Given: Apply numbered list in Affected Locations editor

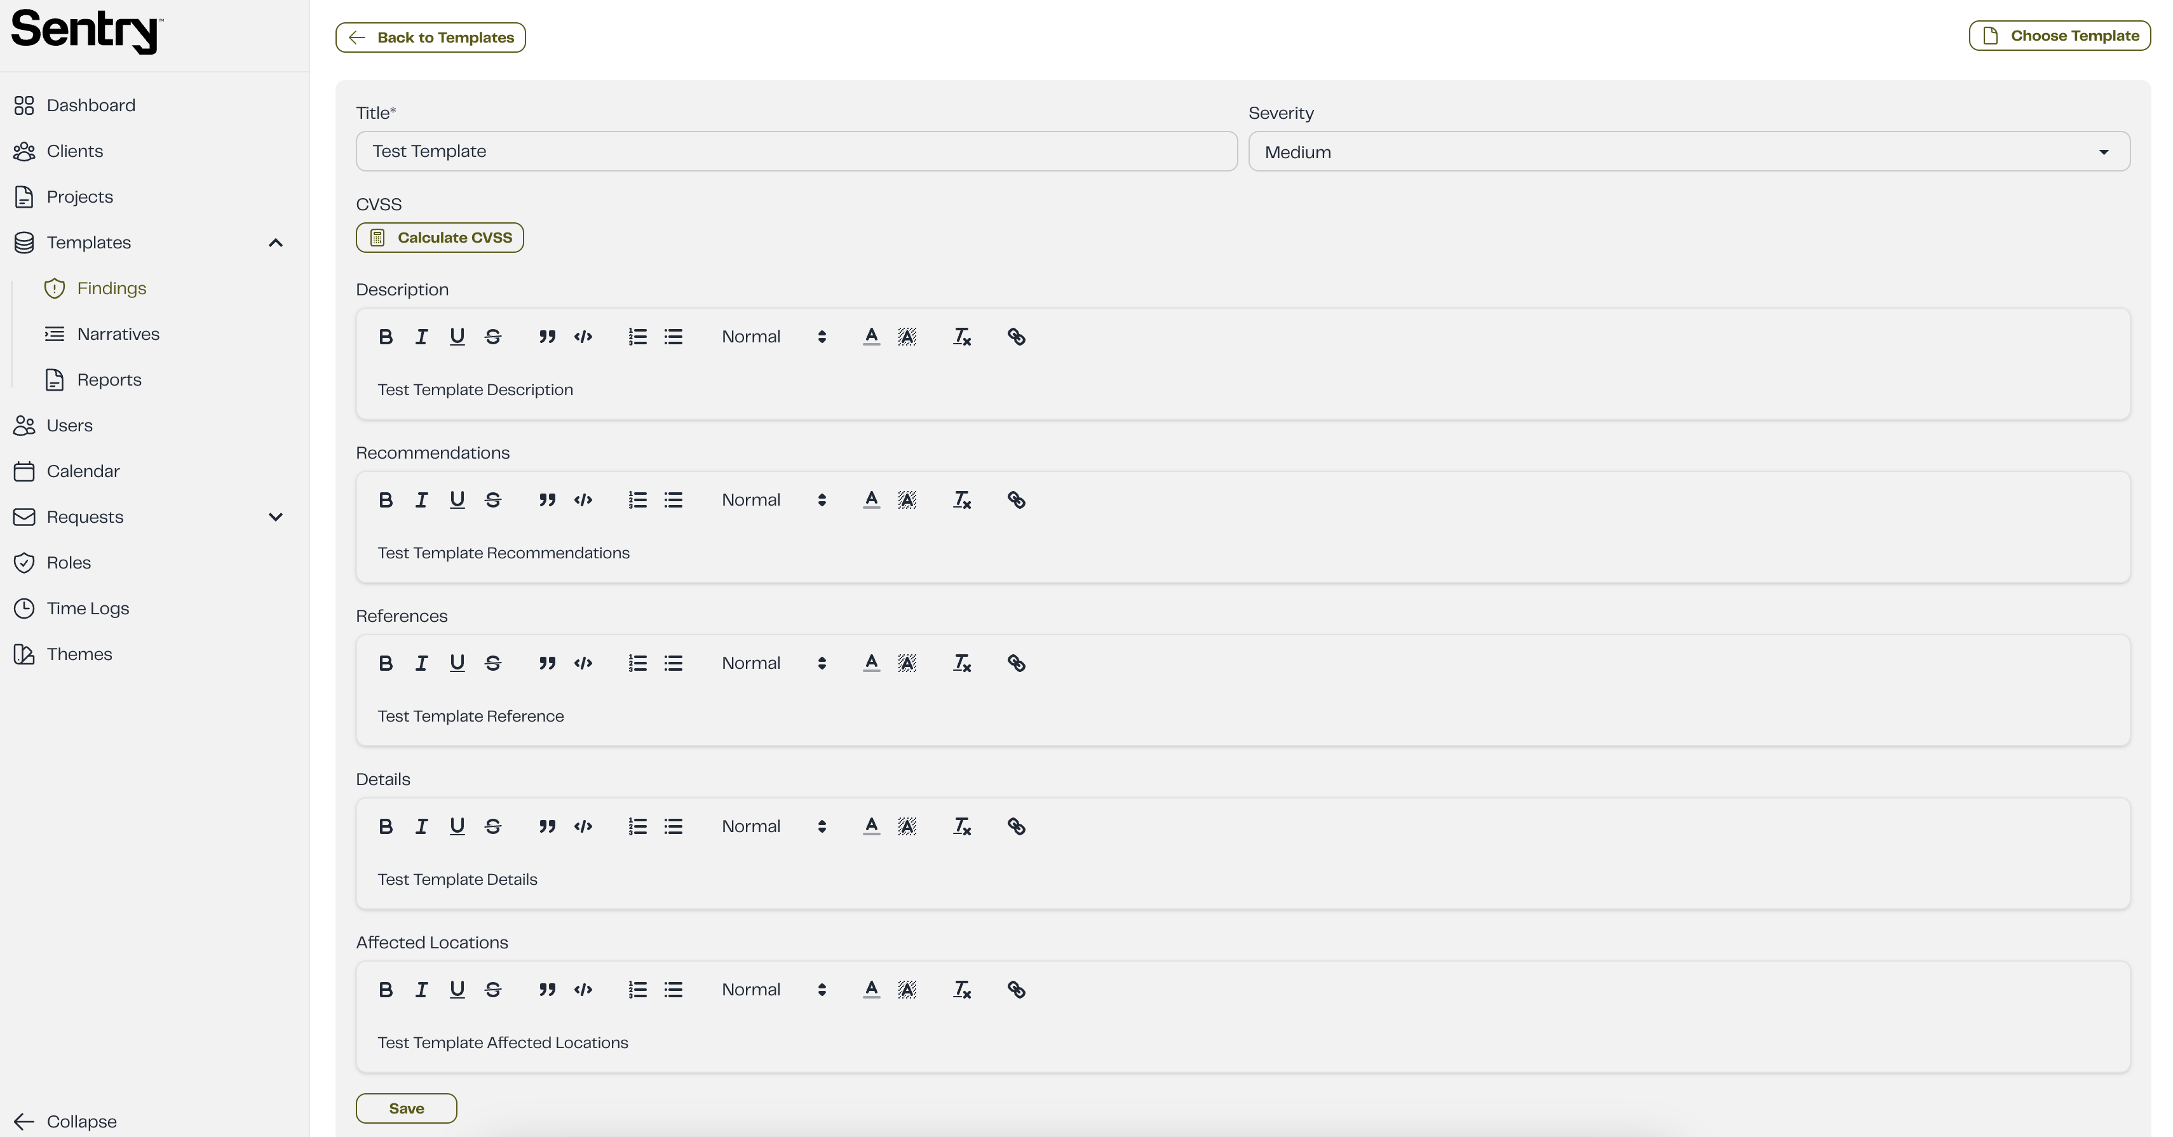Looking at the screenshot, I should tap(637, 990).
